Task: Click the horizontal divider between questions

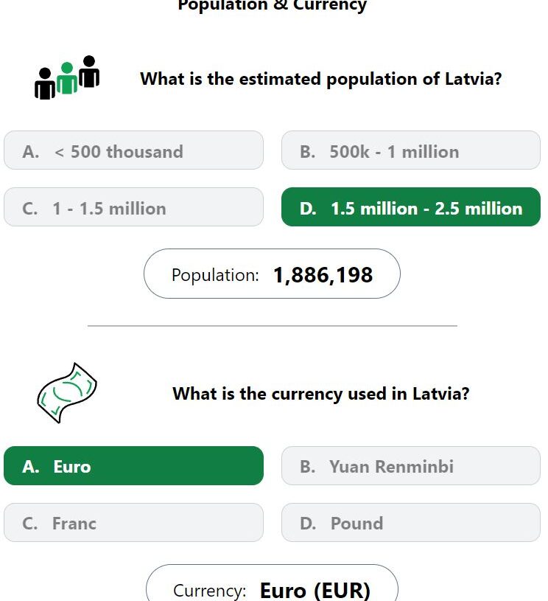Action: [x=273, y=326]
